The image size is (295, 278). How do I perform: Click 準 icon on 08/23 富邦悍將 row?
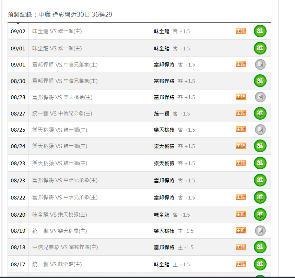pos(260,180)
